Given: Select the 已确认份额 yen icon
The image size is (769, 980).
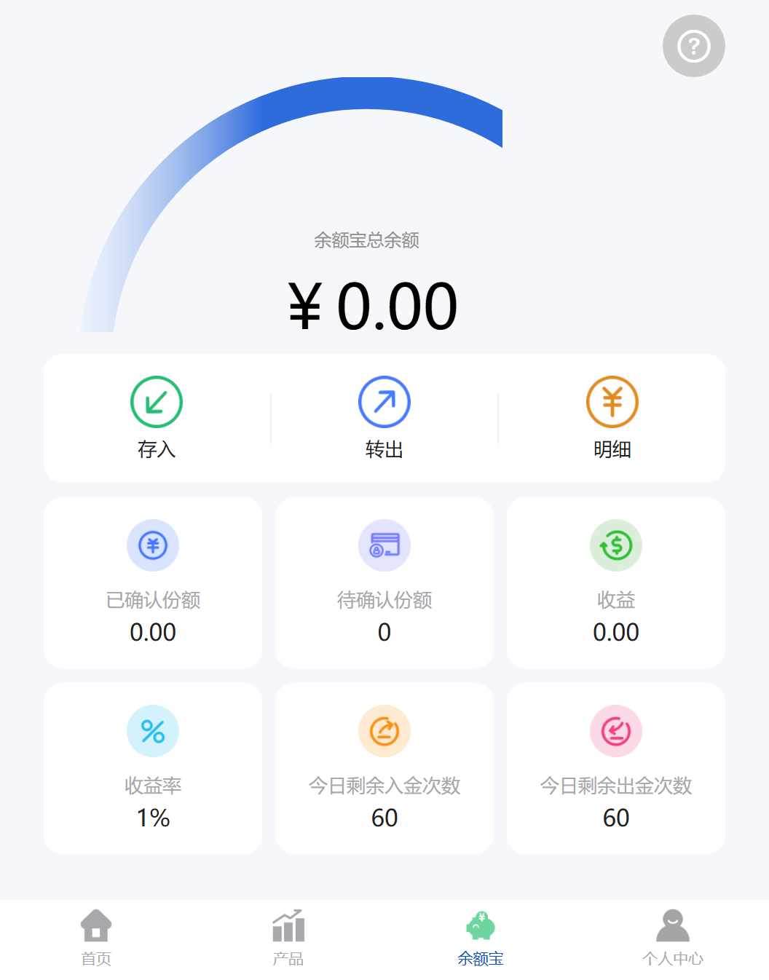Looking at the screenshot, I should tap(153, 545).
